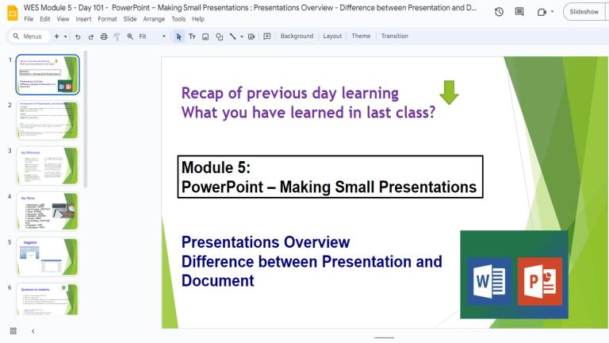Open the Tools menu
The image size is (609, 343).
click(x=178, y=19)
